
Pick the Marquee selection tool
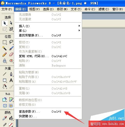coord(5,42)
